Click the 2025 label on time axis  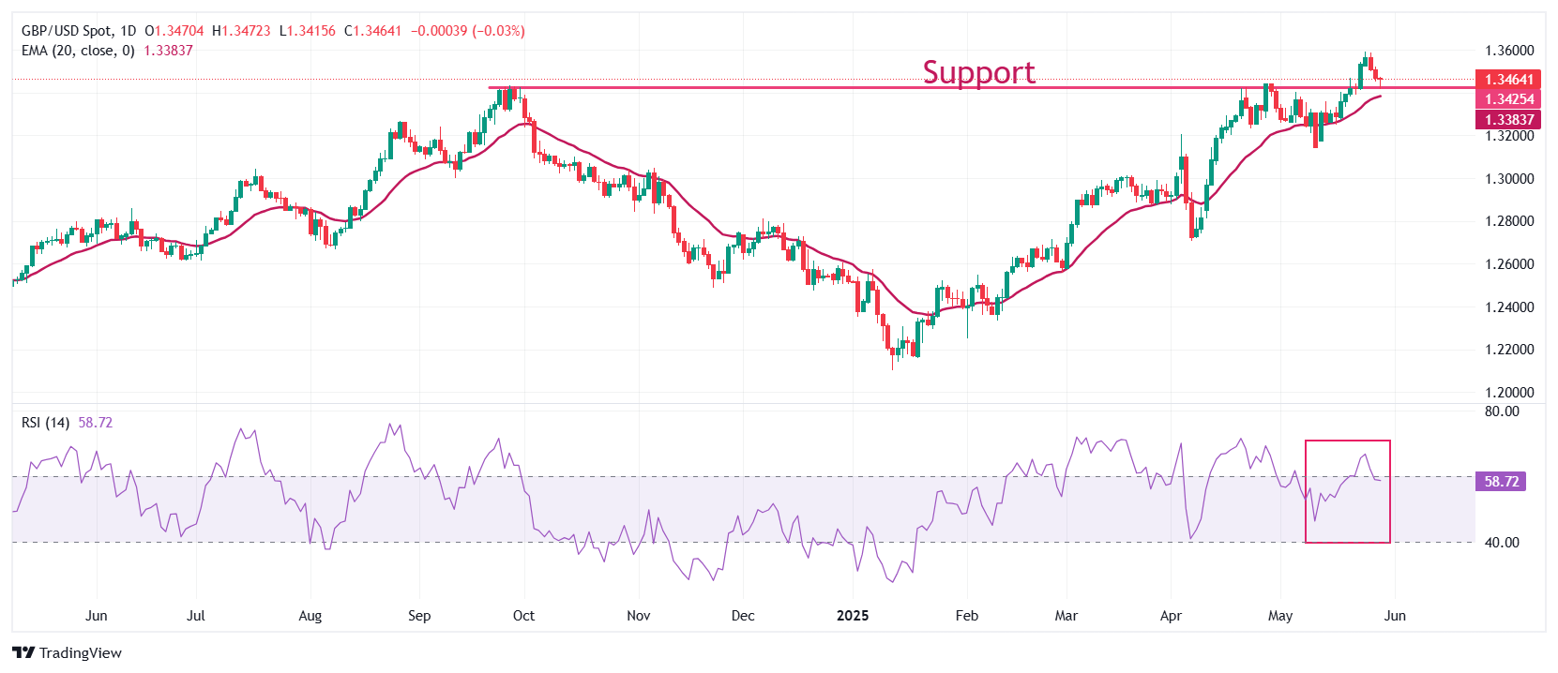852,616
